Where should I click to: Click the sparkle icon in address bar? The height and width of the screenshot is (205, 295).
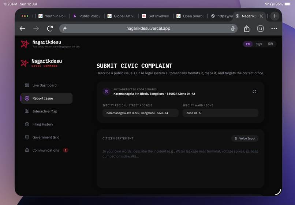pos(65,29)
